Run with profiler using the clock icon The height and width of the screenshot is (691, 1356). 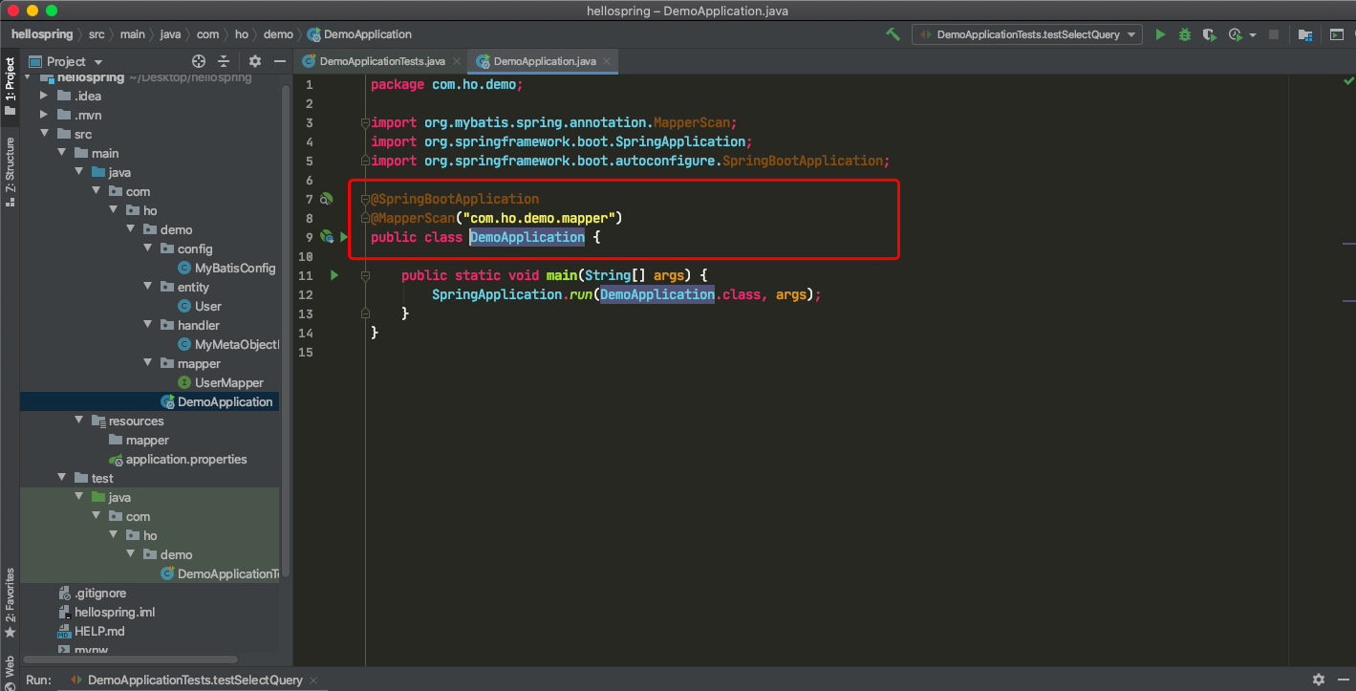pos(1235,34)
